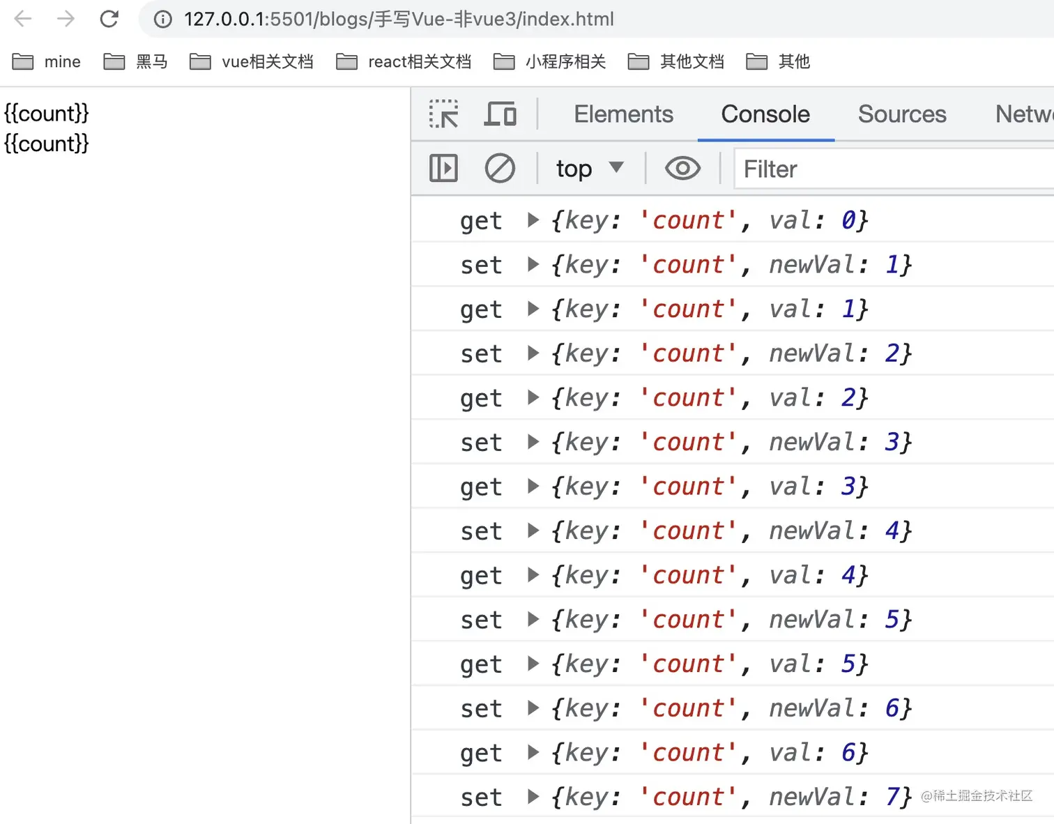Expand the set object with newVal: 6
The height and width of the screenshot is (824, 1054).
pyautogui.click(x=533, y=708)
